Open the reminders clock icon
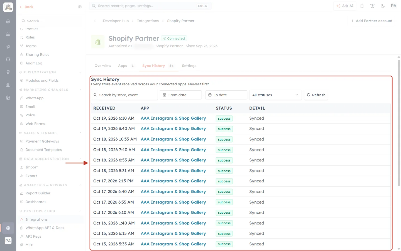 372,6
